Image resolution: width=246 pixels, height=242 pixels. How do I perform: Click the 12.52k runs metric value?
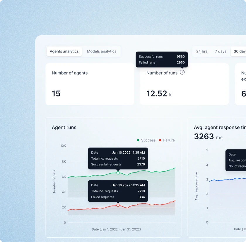click(157, 93)
